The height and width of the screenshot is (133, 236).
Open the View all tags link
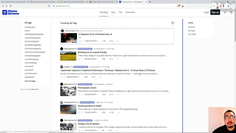31,81
